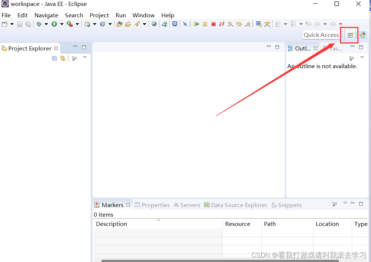Open the New wizard dropdown arrow

11,24
